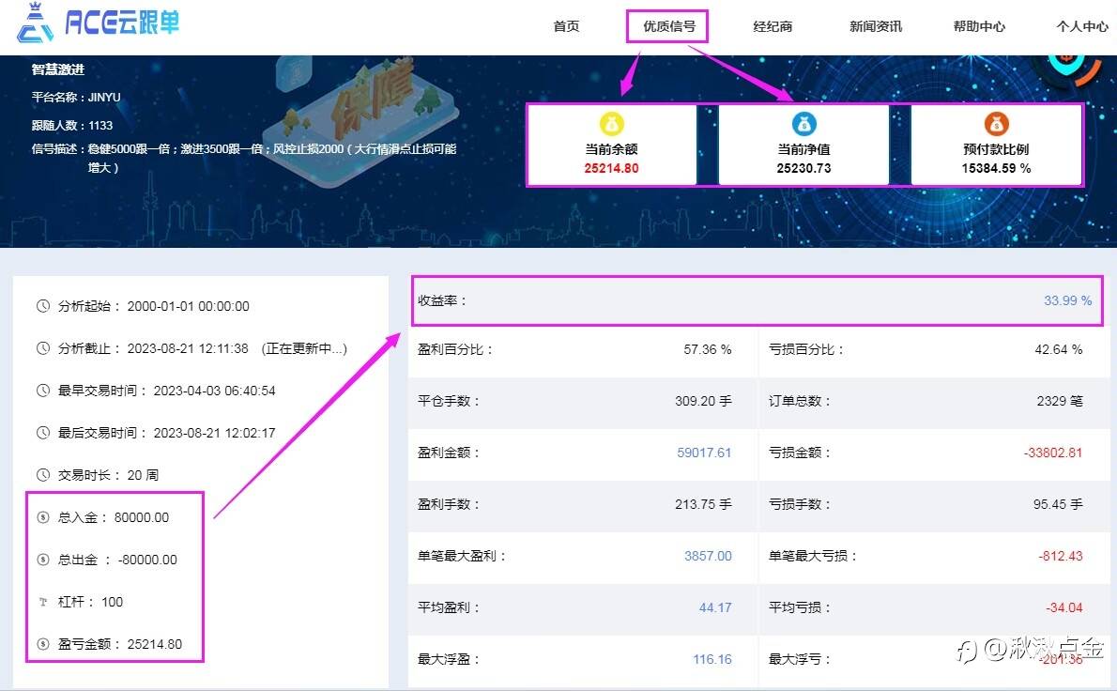Click the 当前余额 amount 25214.80
The height and width of the screenshot is (691, 1117).
(611, 168)
